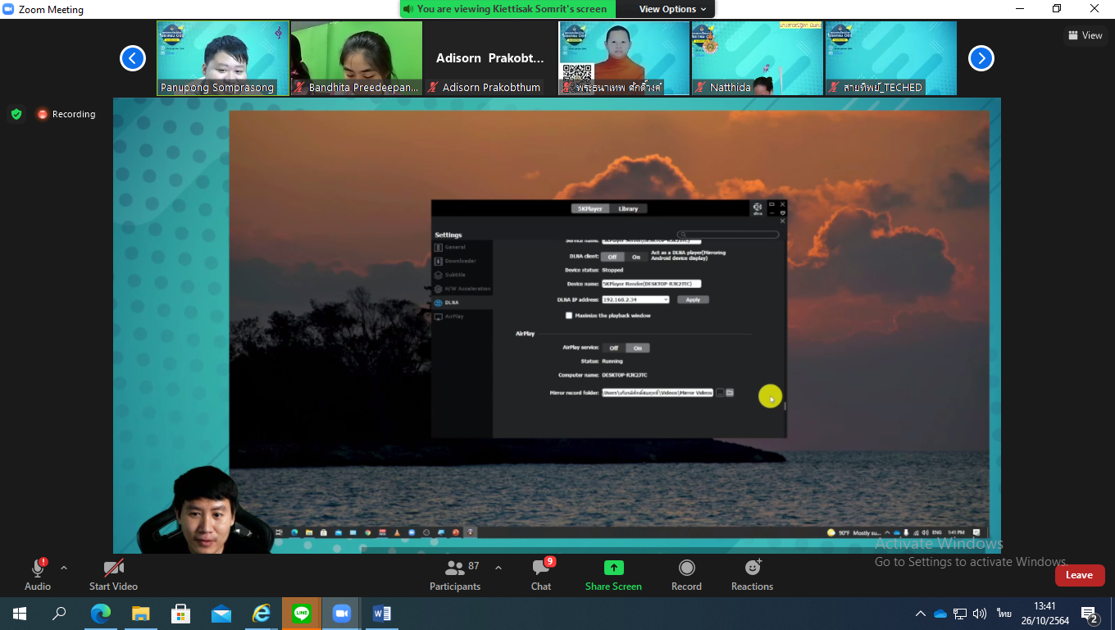
Task: Click the green security shield icon
Action: coord(16,114)
